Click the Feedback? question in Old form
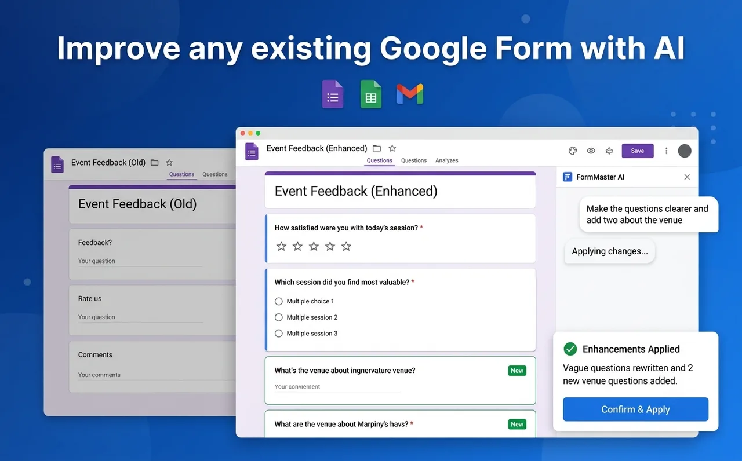 [x=95, y=243]
